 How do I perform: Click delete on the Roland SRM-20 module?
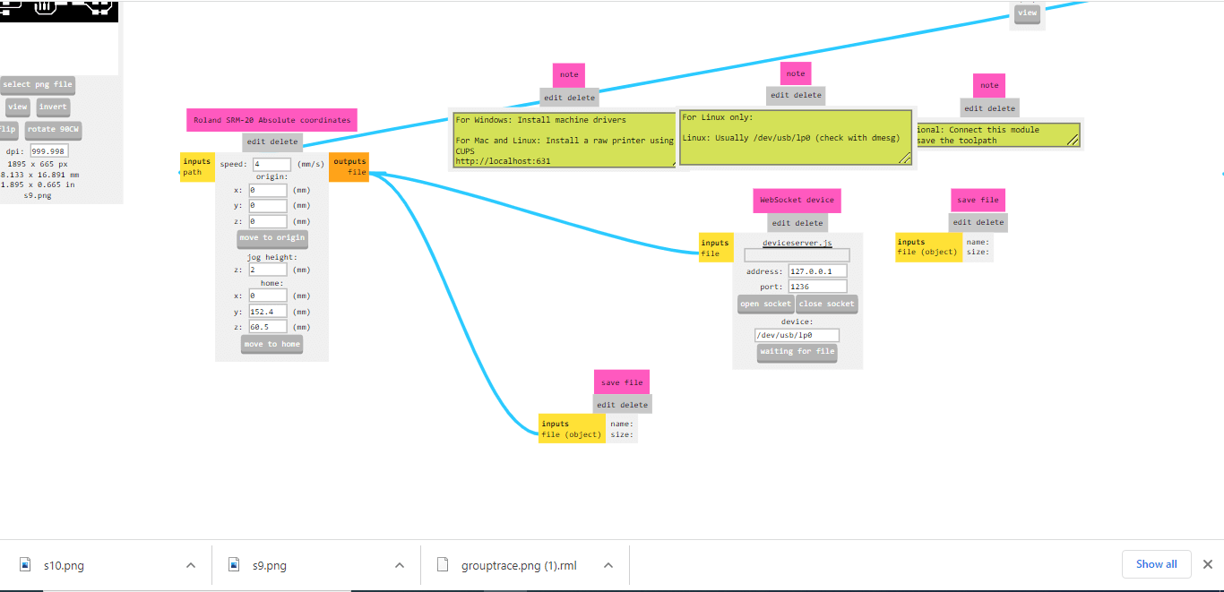(284, 142)
